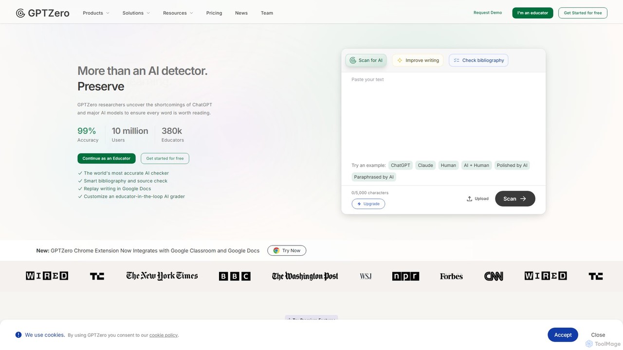
Task: Load the ChatGPT example text
Action: (x=401, y=165)
